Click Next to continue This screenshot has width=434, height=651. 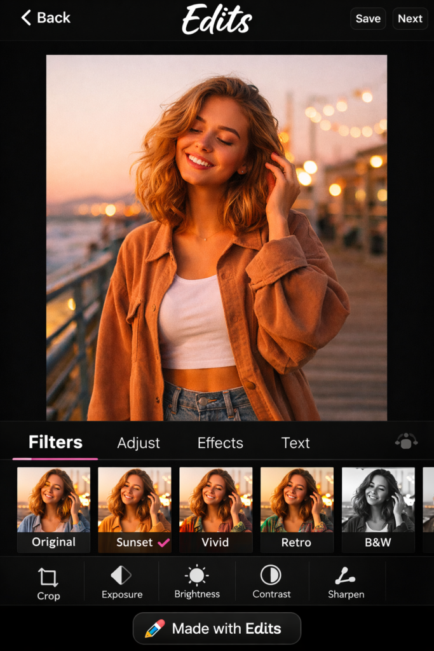point(410,18)
